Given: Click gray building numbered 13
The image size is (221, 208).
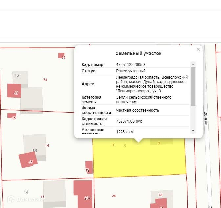Looking at the screenshot, I should [35, 147].
